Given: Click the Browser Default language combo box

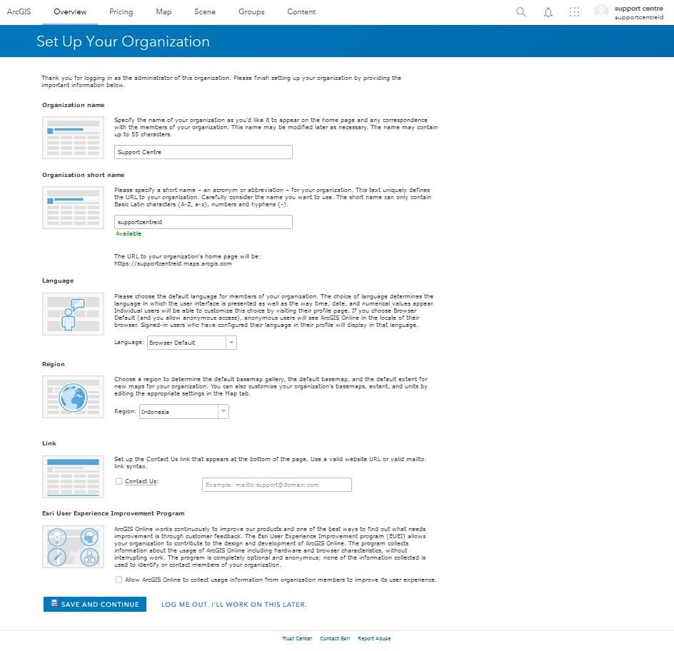Looking at the screenshot, I should 192,343.
